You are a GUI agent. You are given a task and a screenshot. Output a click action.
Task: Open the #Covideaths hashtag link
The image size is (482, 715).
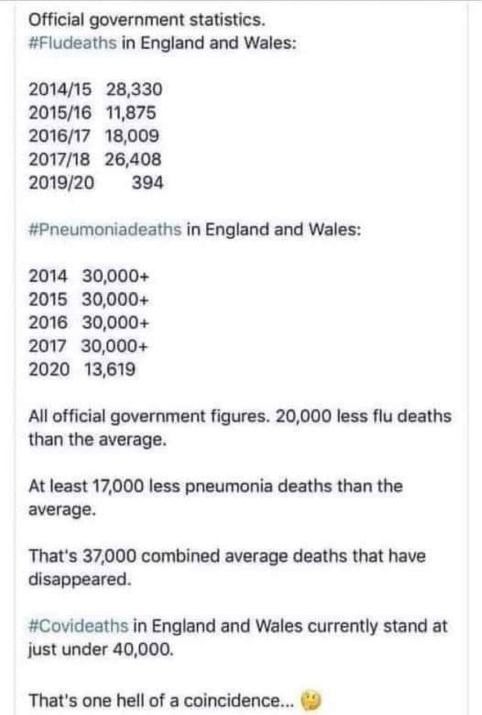[78, 626]
